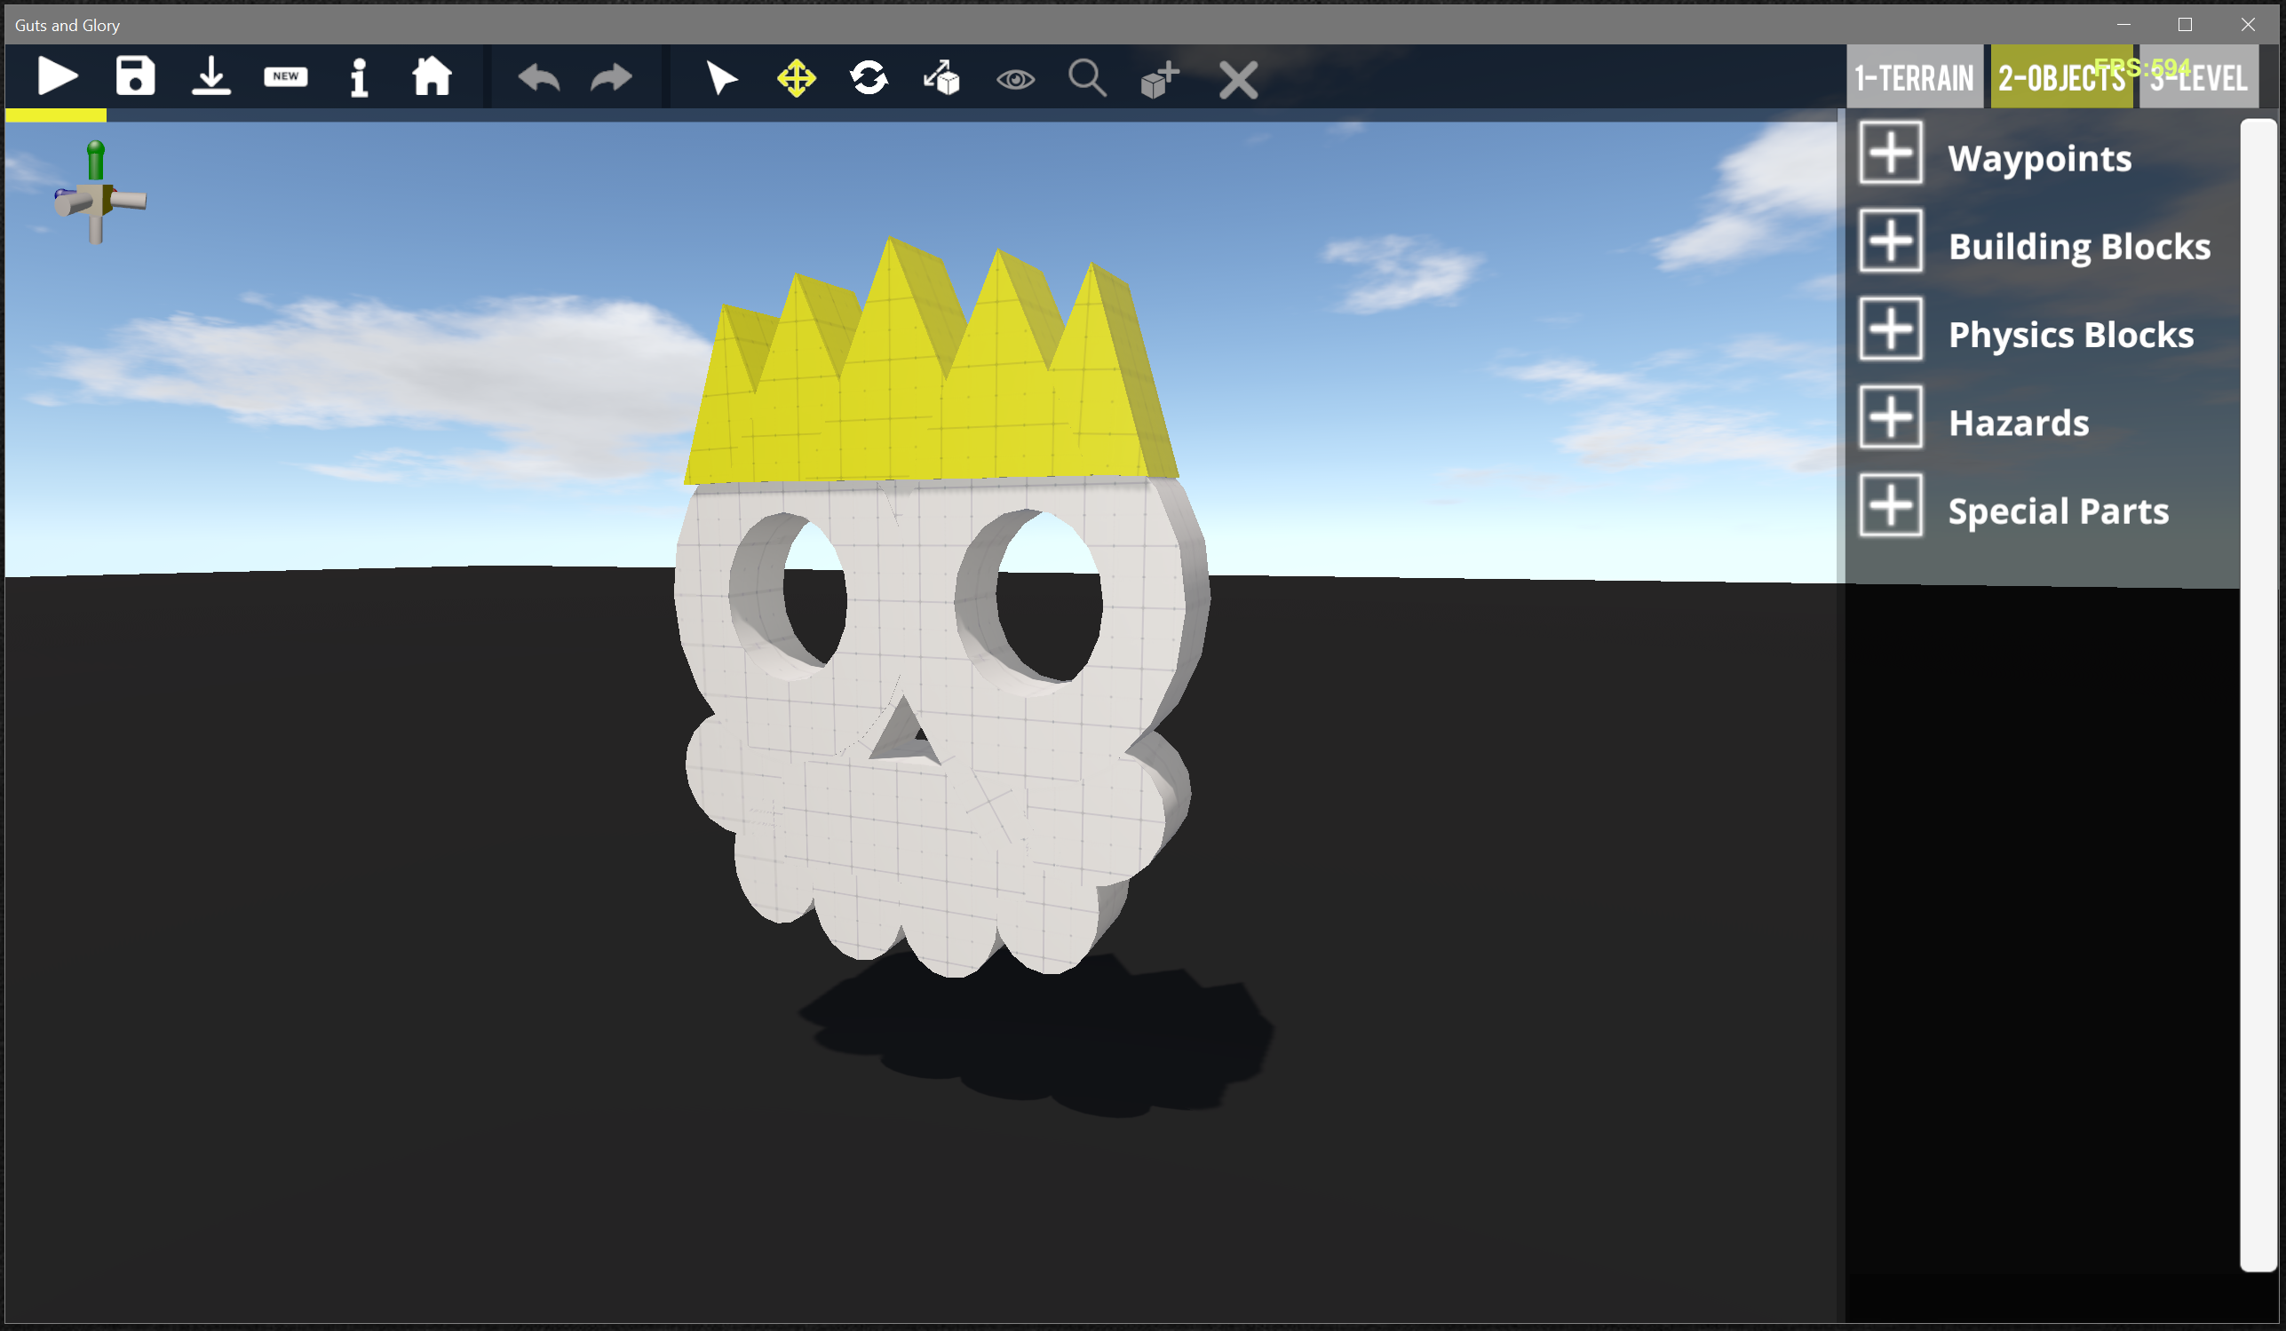Click the Physics Blocks label
The image size is (2286, 1331).
(2071, 335)
